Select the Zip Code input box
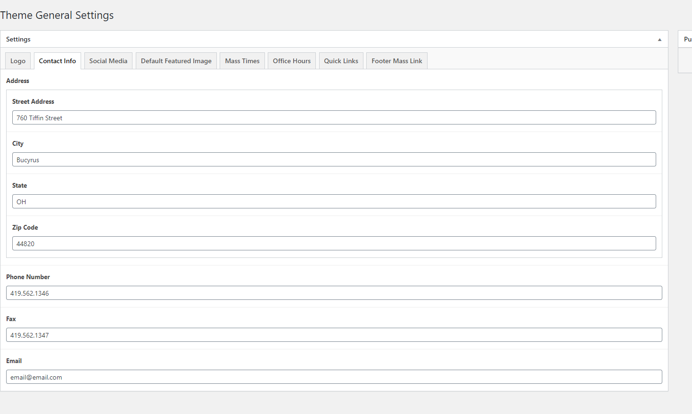The width and height of the screenshot is (692, 414). point(334,244)
